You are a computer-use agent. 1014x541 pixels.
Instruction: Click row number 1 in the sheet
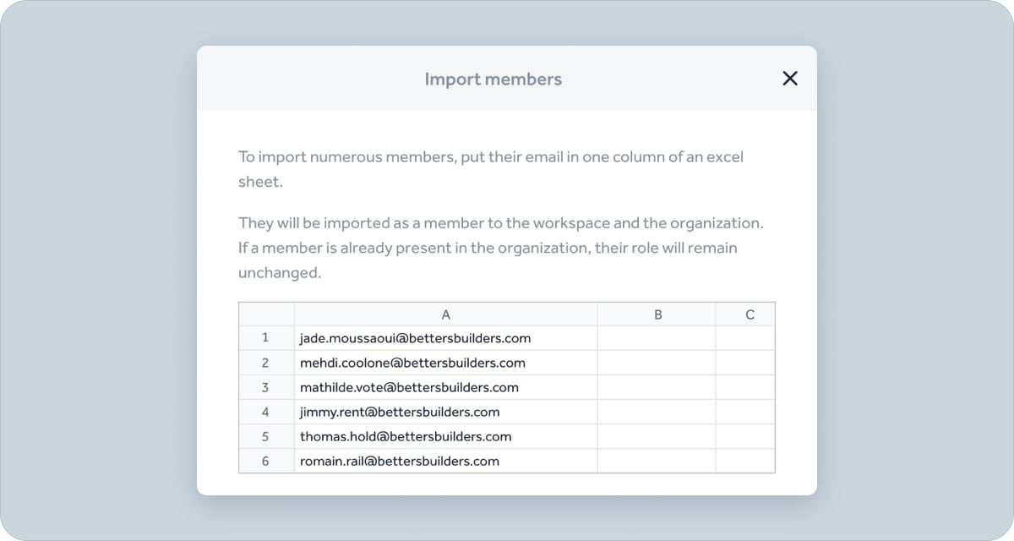(265, 338)
